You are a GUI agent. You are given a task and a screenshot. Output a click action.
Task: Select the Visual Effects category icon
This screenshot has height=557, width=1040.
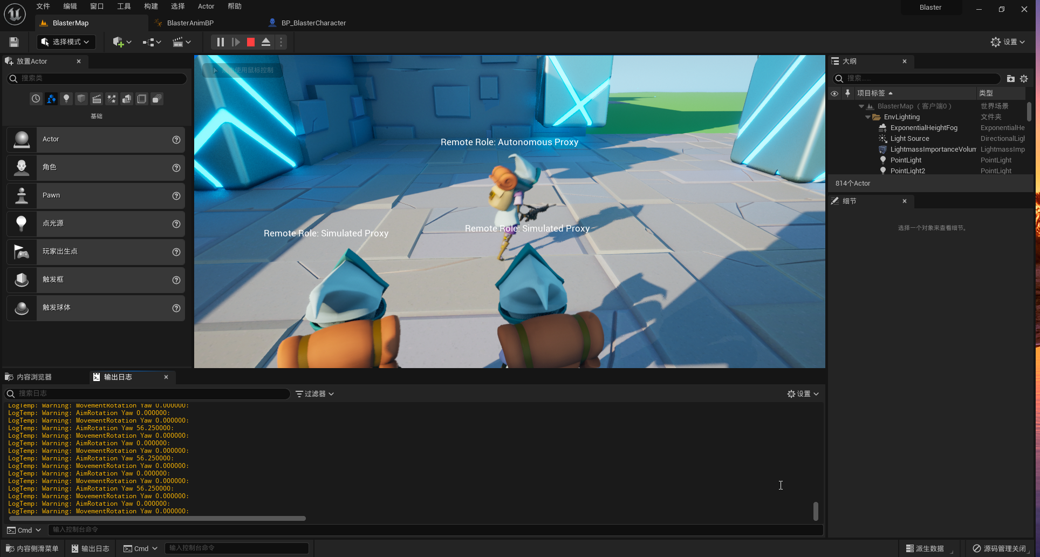click(112, 99)
